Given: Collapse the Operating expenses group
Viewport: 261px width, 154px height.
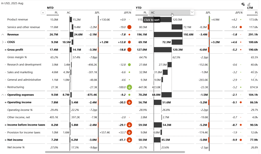Looking at the screenshot, I should tap(3, 95).
